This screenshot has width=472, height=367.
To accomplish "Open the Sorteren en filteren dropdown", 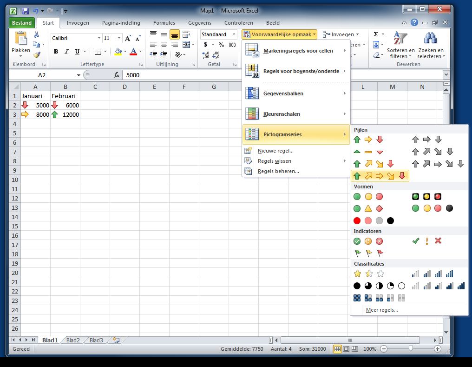I will coord(400,45).
